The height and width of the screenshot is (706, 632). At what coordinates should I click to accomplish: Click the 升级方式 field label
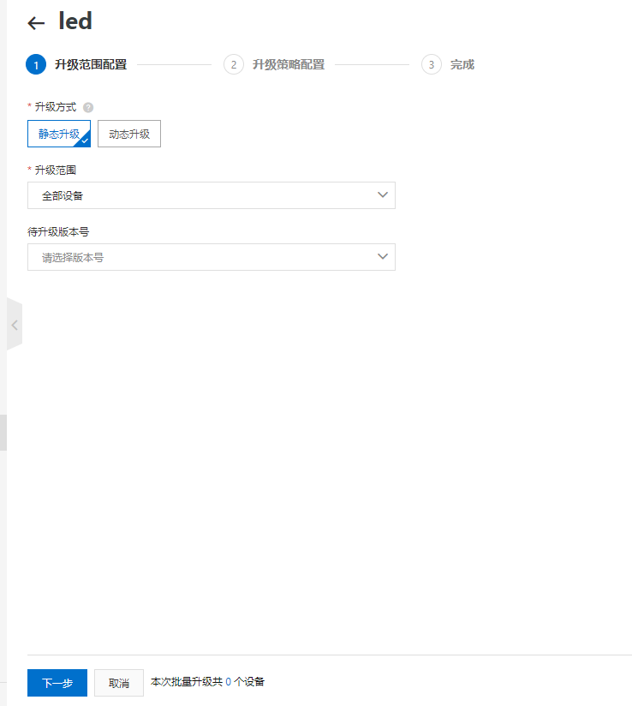[56, 107]
